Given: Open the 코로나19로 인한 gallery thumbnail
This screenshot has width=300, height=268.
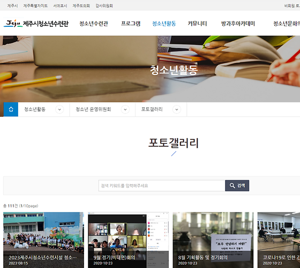Looking at the screenshot, I should (x=279, y=240).
